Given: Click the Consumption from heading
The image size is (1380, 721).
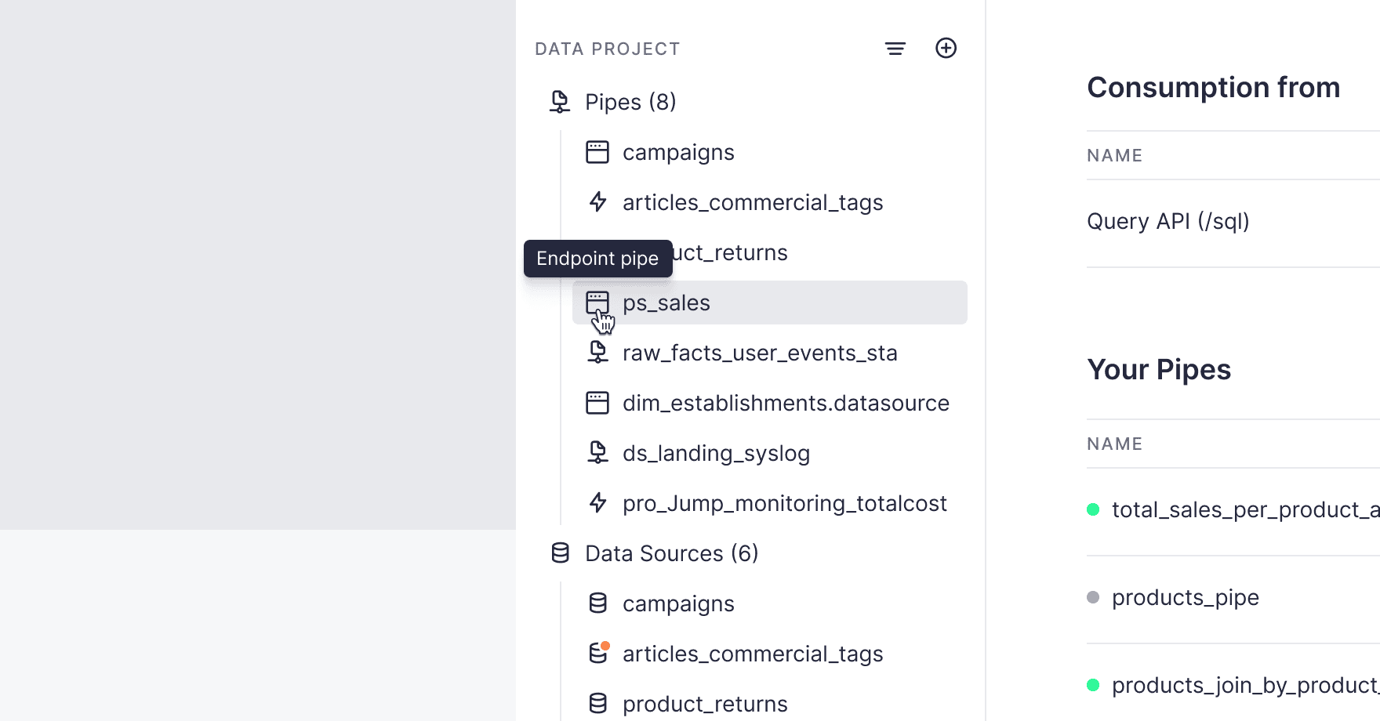Looking at the screenshot, I should click(1214, 87).
